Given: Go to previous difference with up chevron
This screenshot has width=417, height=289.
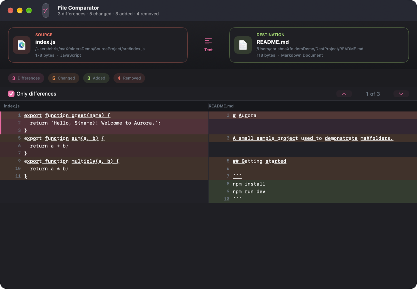Looking at the screenshot, I should (344, 94).
